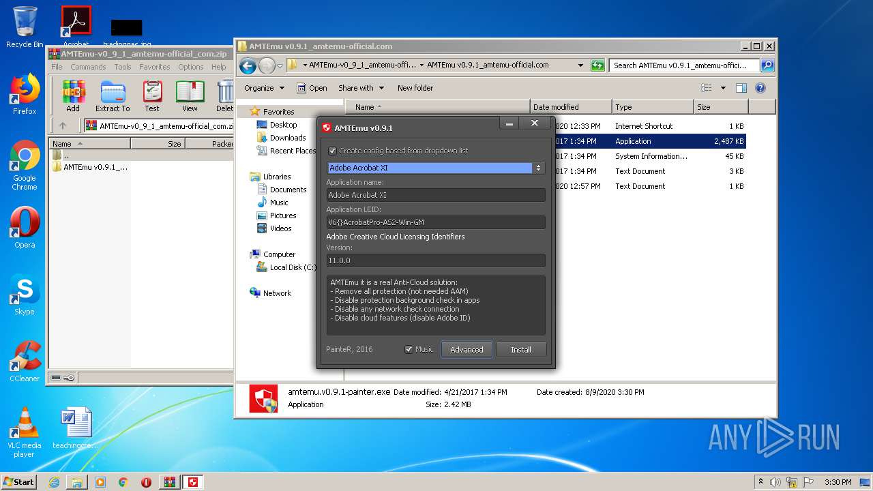Select the Application row of 2,487 KB
This screenshot has height=491, width=873.
[x=651, y=141]
